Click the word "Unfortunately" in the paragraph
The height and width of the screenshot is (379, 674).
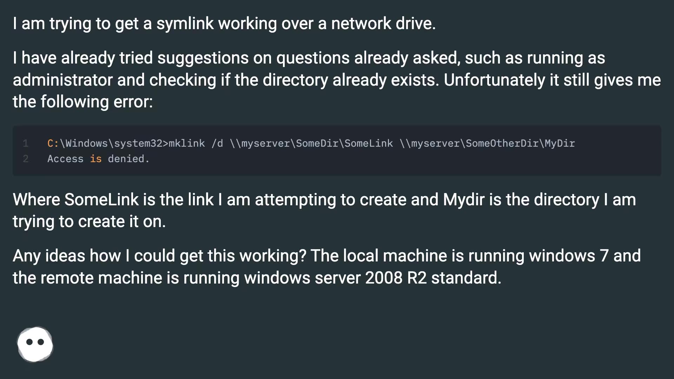pyautogui.click(x=494, y=80)
